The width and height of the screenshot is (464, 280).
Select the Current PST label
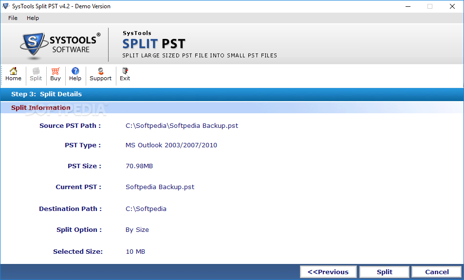click(x=78, y=187)
